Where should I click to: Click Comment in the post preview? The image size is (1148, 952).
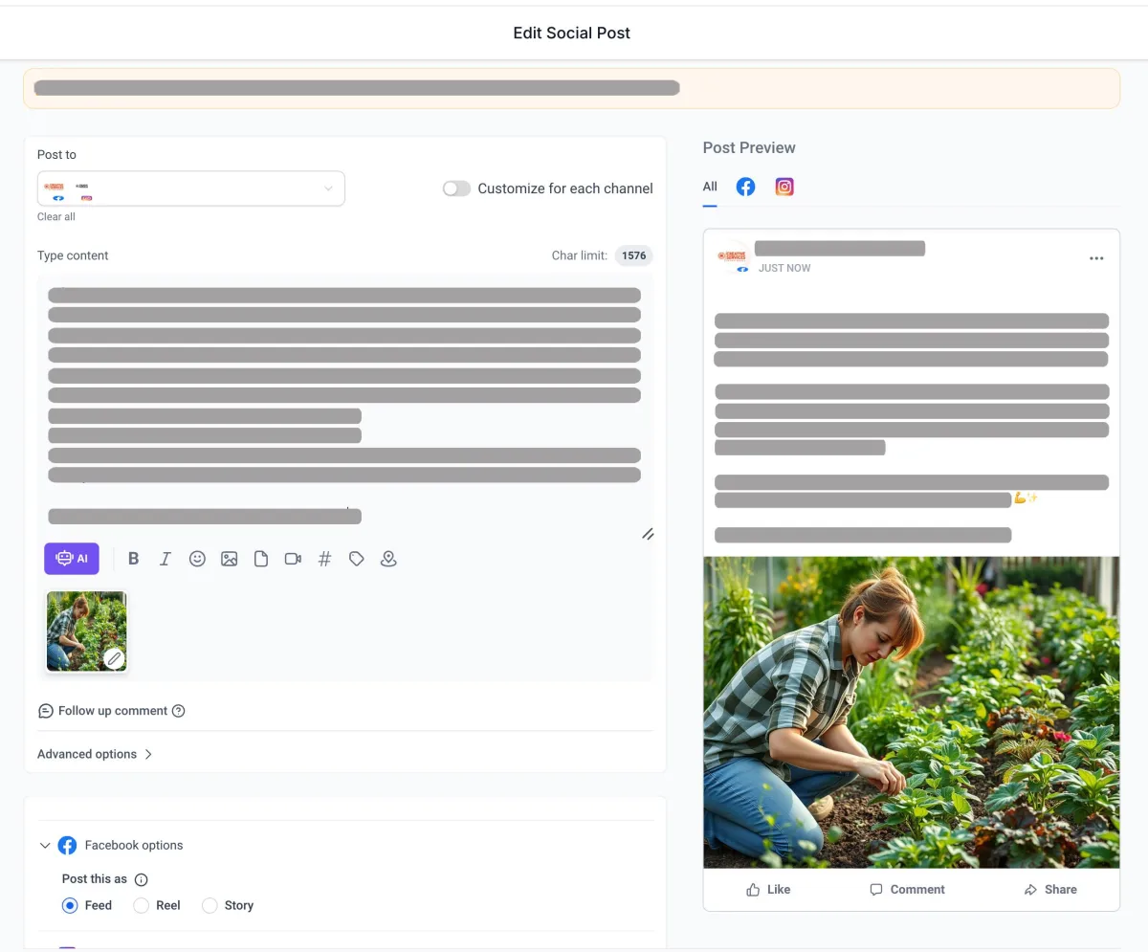(907, 890)
